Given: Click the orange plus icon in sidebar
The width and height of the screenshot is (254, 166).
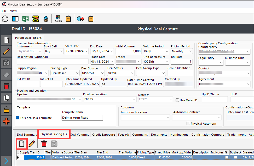Looking at the screenshot, I should tap(6, 121).
